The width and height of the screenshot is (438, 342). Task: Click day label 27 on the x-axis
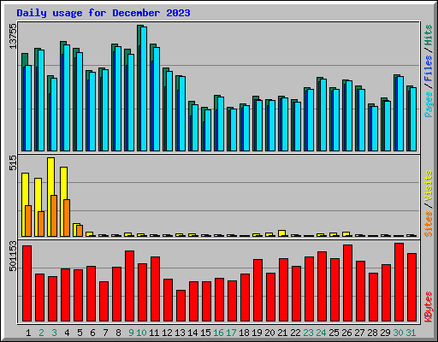(359, 333)
